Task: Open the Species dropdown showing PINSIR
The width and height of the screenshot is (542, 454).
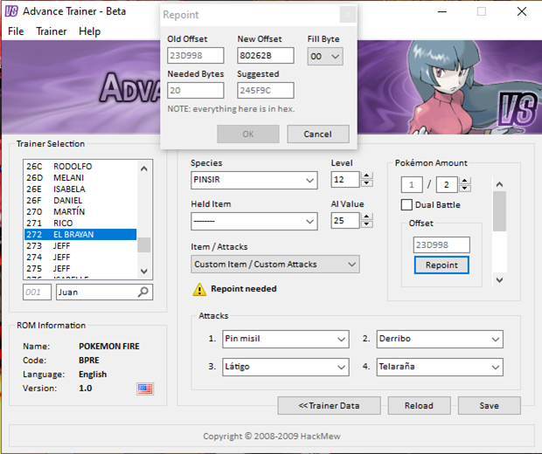Action: pos(254,180)
